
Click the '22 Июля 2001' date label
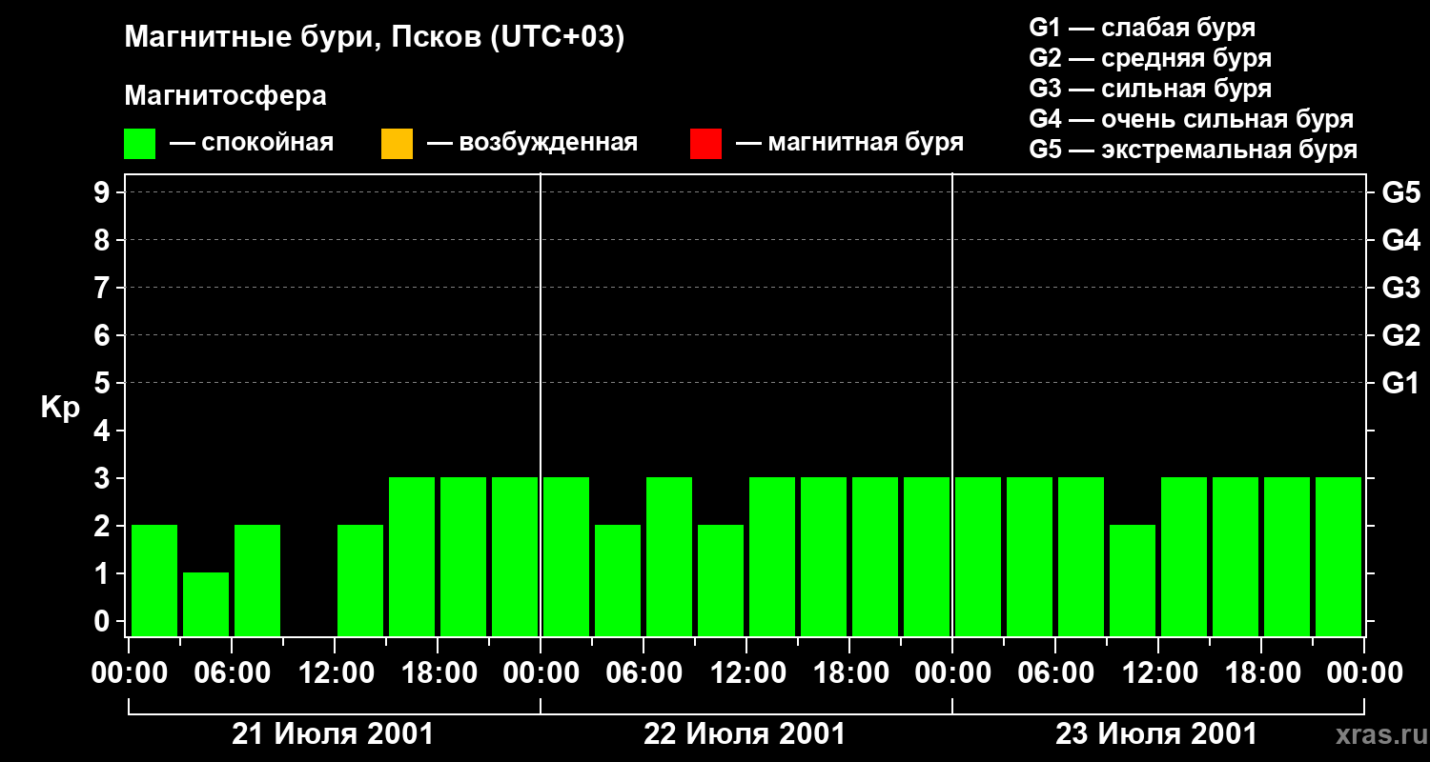point(745,734)
